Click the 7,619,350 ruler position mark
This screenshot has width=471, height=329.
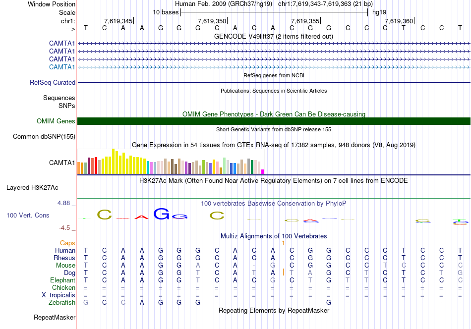(x=212, y=21)
